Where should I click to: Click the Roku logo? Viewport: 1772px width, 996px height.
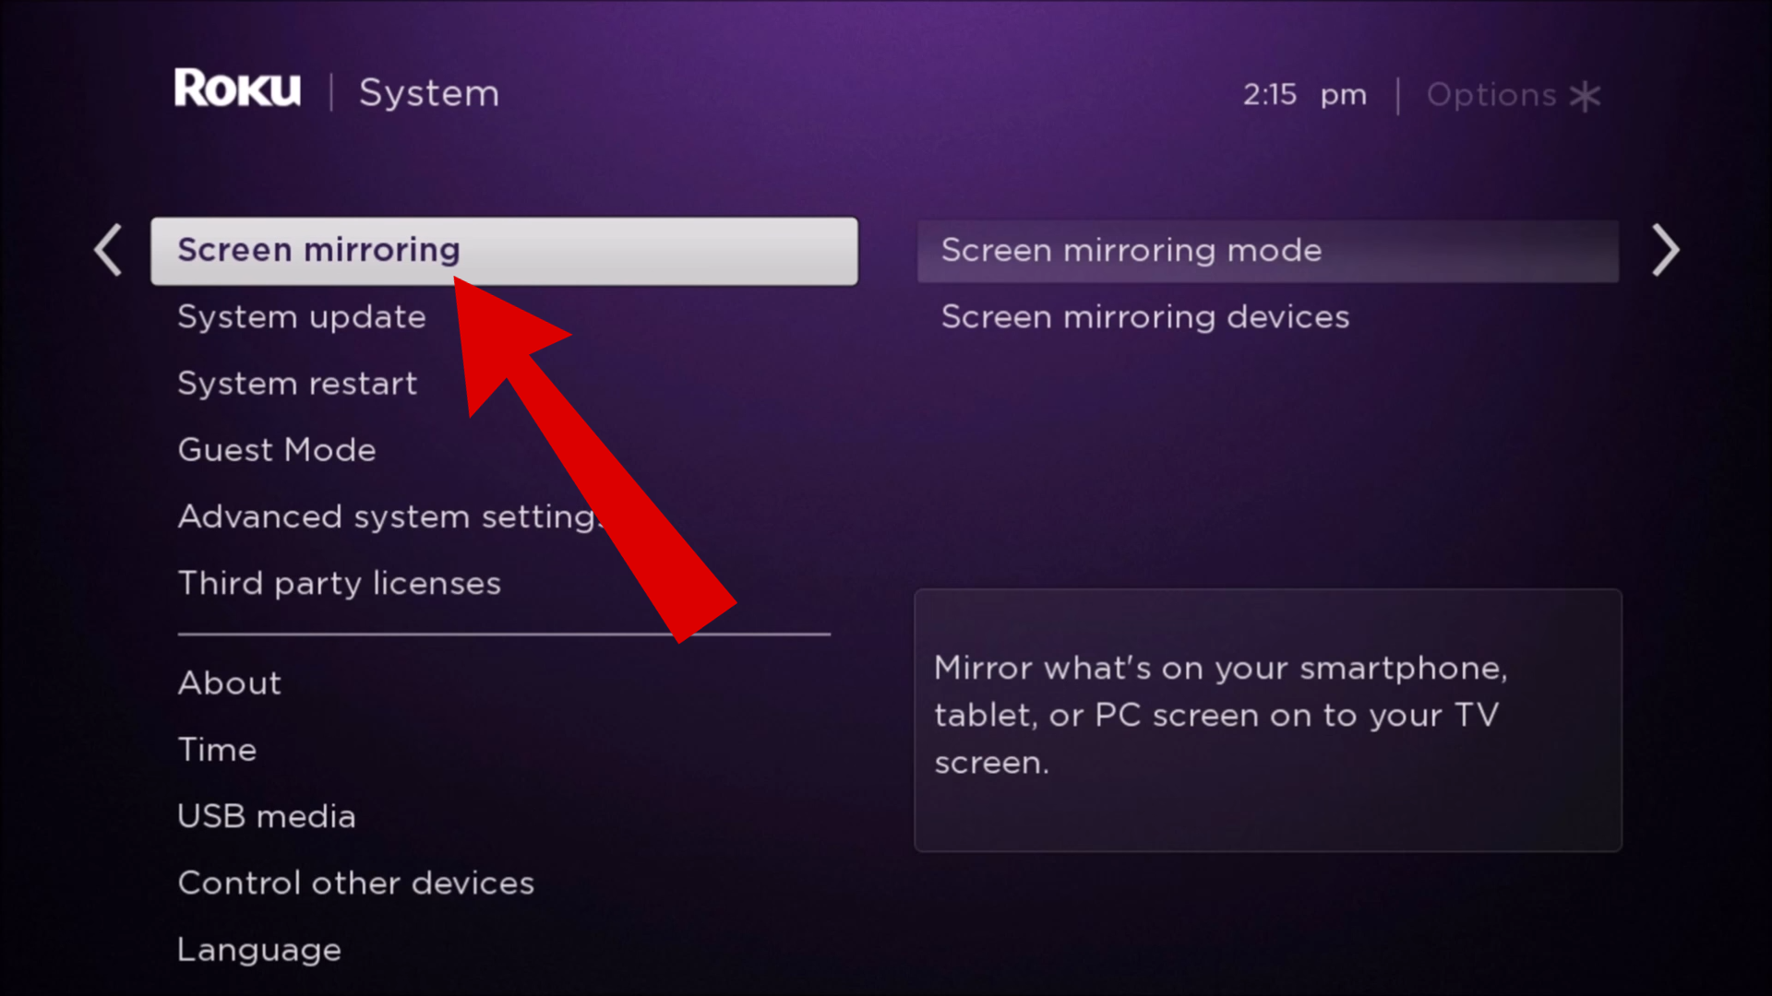point(237,89)
